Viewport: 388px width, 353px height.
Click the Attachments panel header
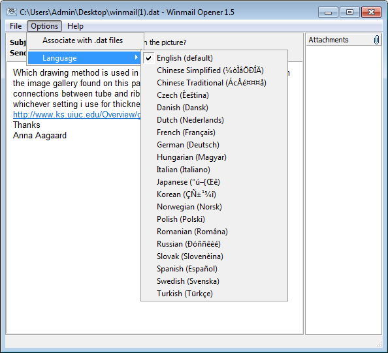pyautogui.click(x=344, y=40)
